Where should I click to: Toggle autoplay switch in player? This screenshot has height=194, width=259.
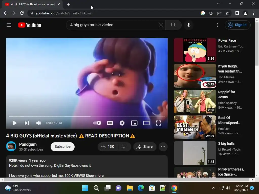(x=97, y=123)
